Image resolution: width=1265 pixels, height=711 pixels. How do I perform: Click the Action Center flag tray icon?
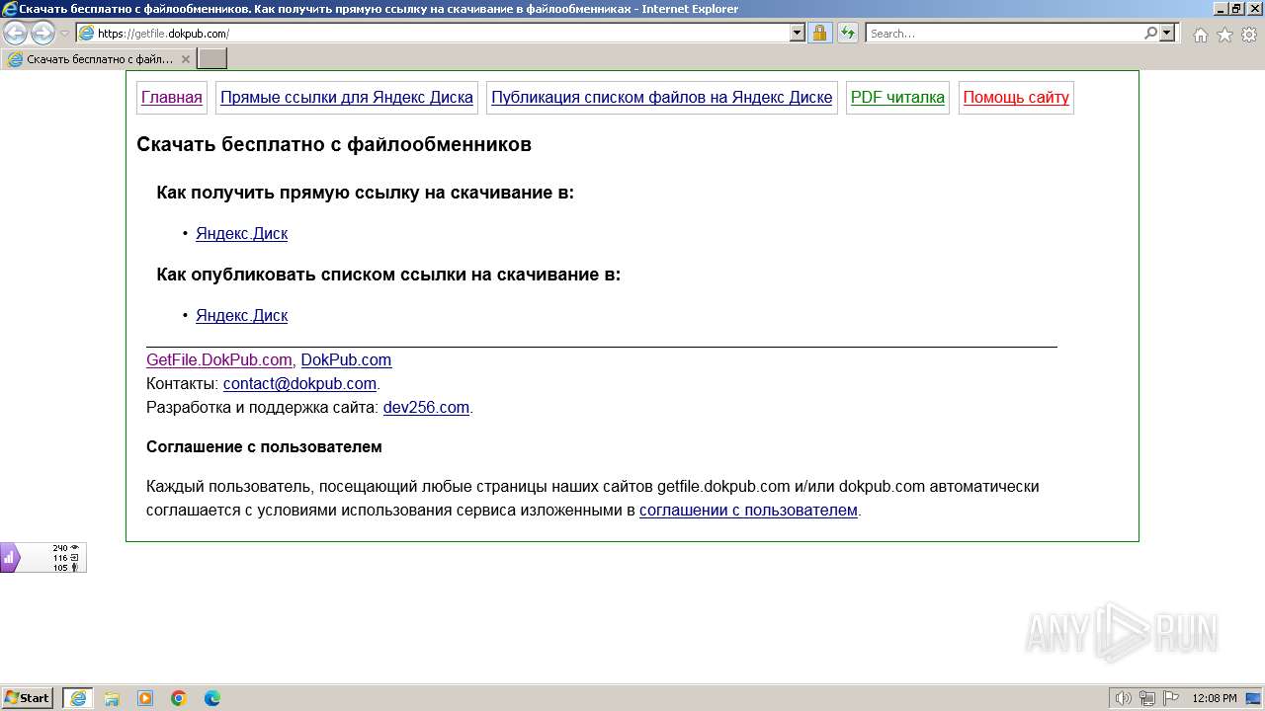point(1171,698)
